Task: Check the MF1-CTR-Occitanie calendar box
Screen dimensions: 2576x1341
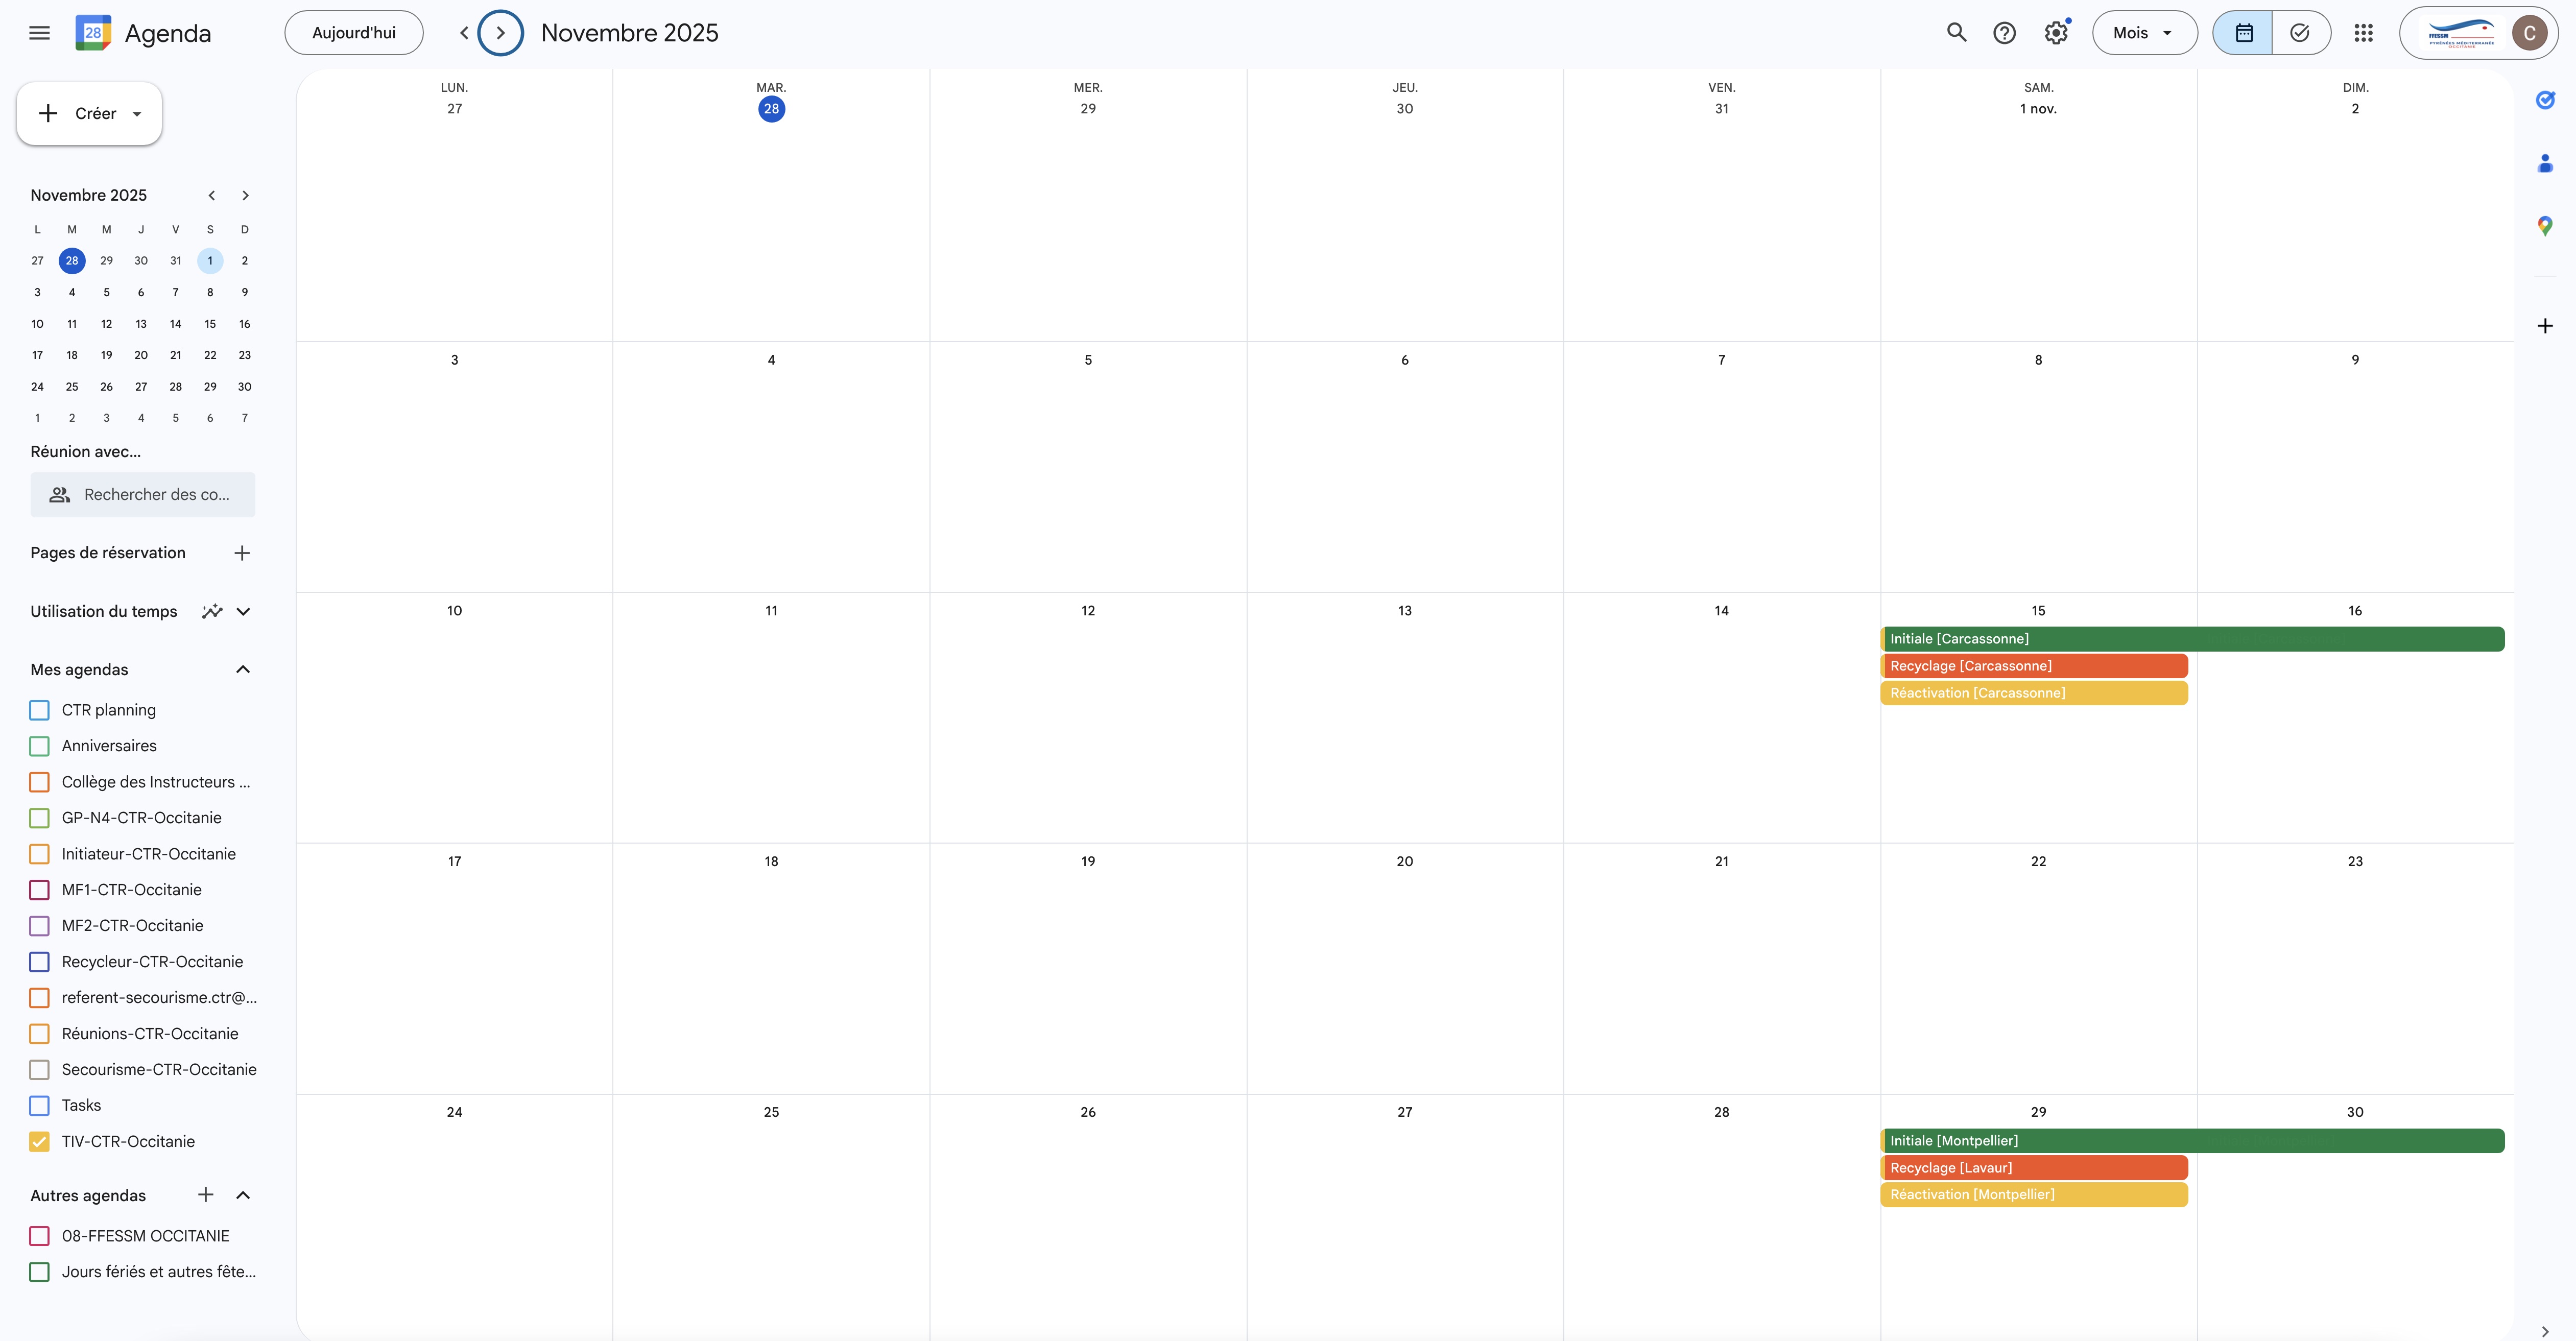Action: (40, 890)
